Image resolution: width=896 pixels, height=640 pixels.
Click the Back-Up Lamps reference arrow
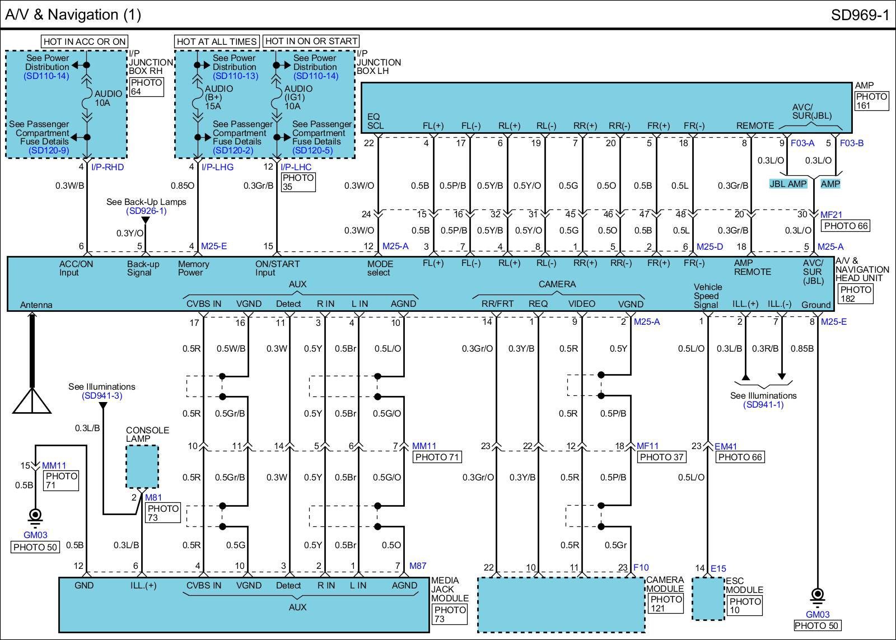[x=145, y=220]
